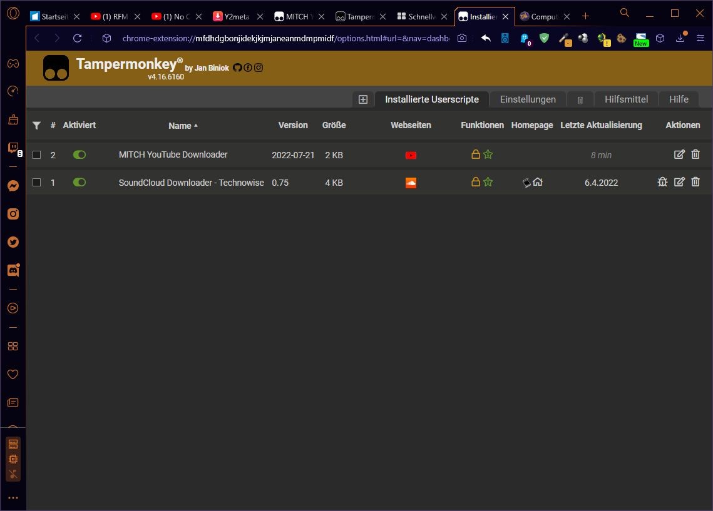The width and height of the screenshot is (713, 511).
Task: Click the '6.4.2022' last update cell
Action: [601, 183]
